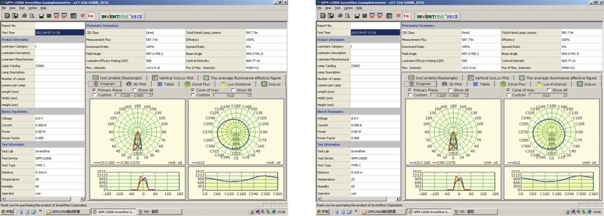
Task: Switch to Chinese language icon in left window
Action: 83,16
